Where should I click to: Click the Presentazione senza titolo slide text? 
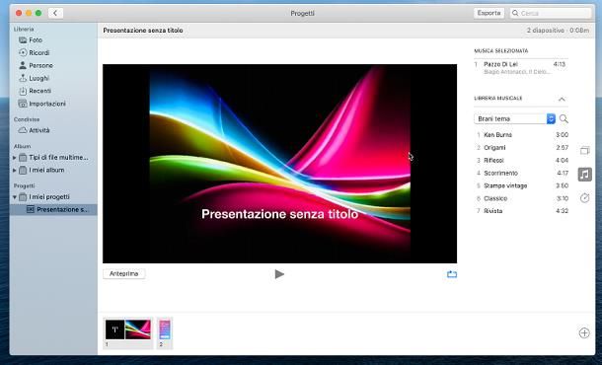[x=280, y=214]
